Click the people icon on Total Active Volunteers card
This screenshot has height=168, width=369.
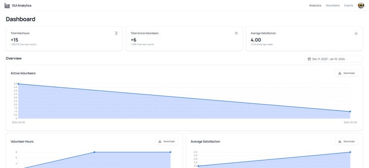tap(236, 33)
